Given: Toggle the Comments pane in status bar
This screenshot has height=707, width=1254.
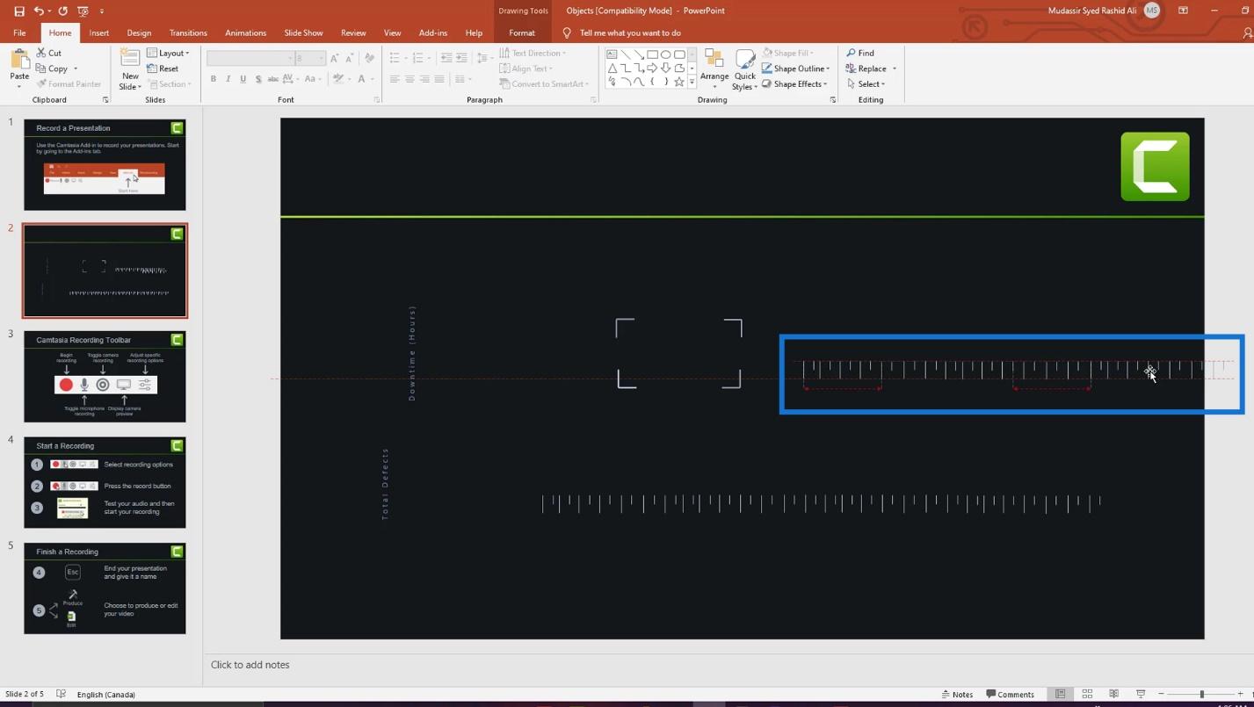Looking at the screenshot, I should point(1010,694).
